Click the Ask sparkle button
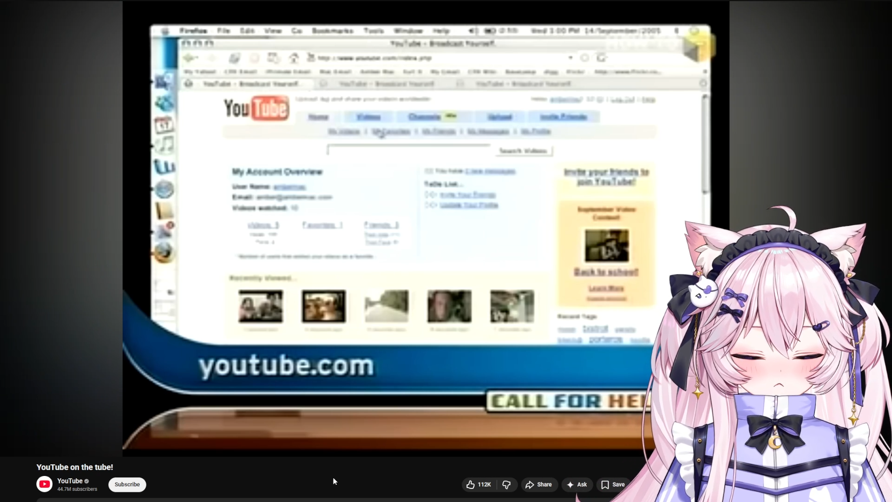 (577, 484)
